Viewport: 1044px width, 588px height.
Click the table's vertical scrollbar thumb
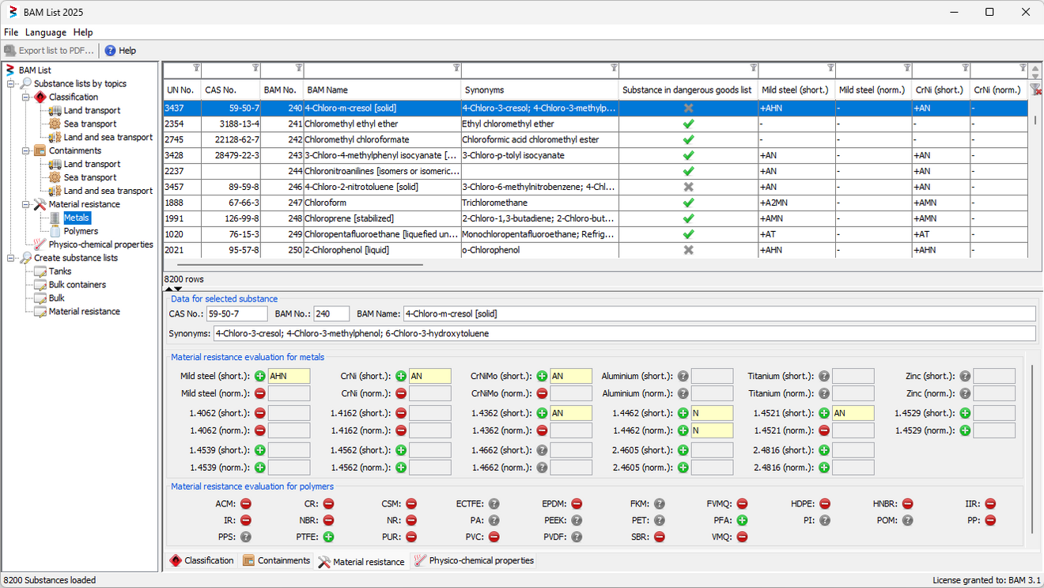click(1035, 120)
